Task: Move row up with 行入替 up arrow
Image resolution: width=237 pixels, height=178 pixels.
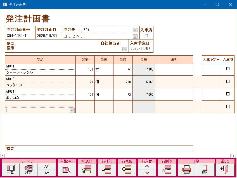Action: pyautogui.click(x=147, y=167)
